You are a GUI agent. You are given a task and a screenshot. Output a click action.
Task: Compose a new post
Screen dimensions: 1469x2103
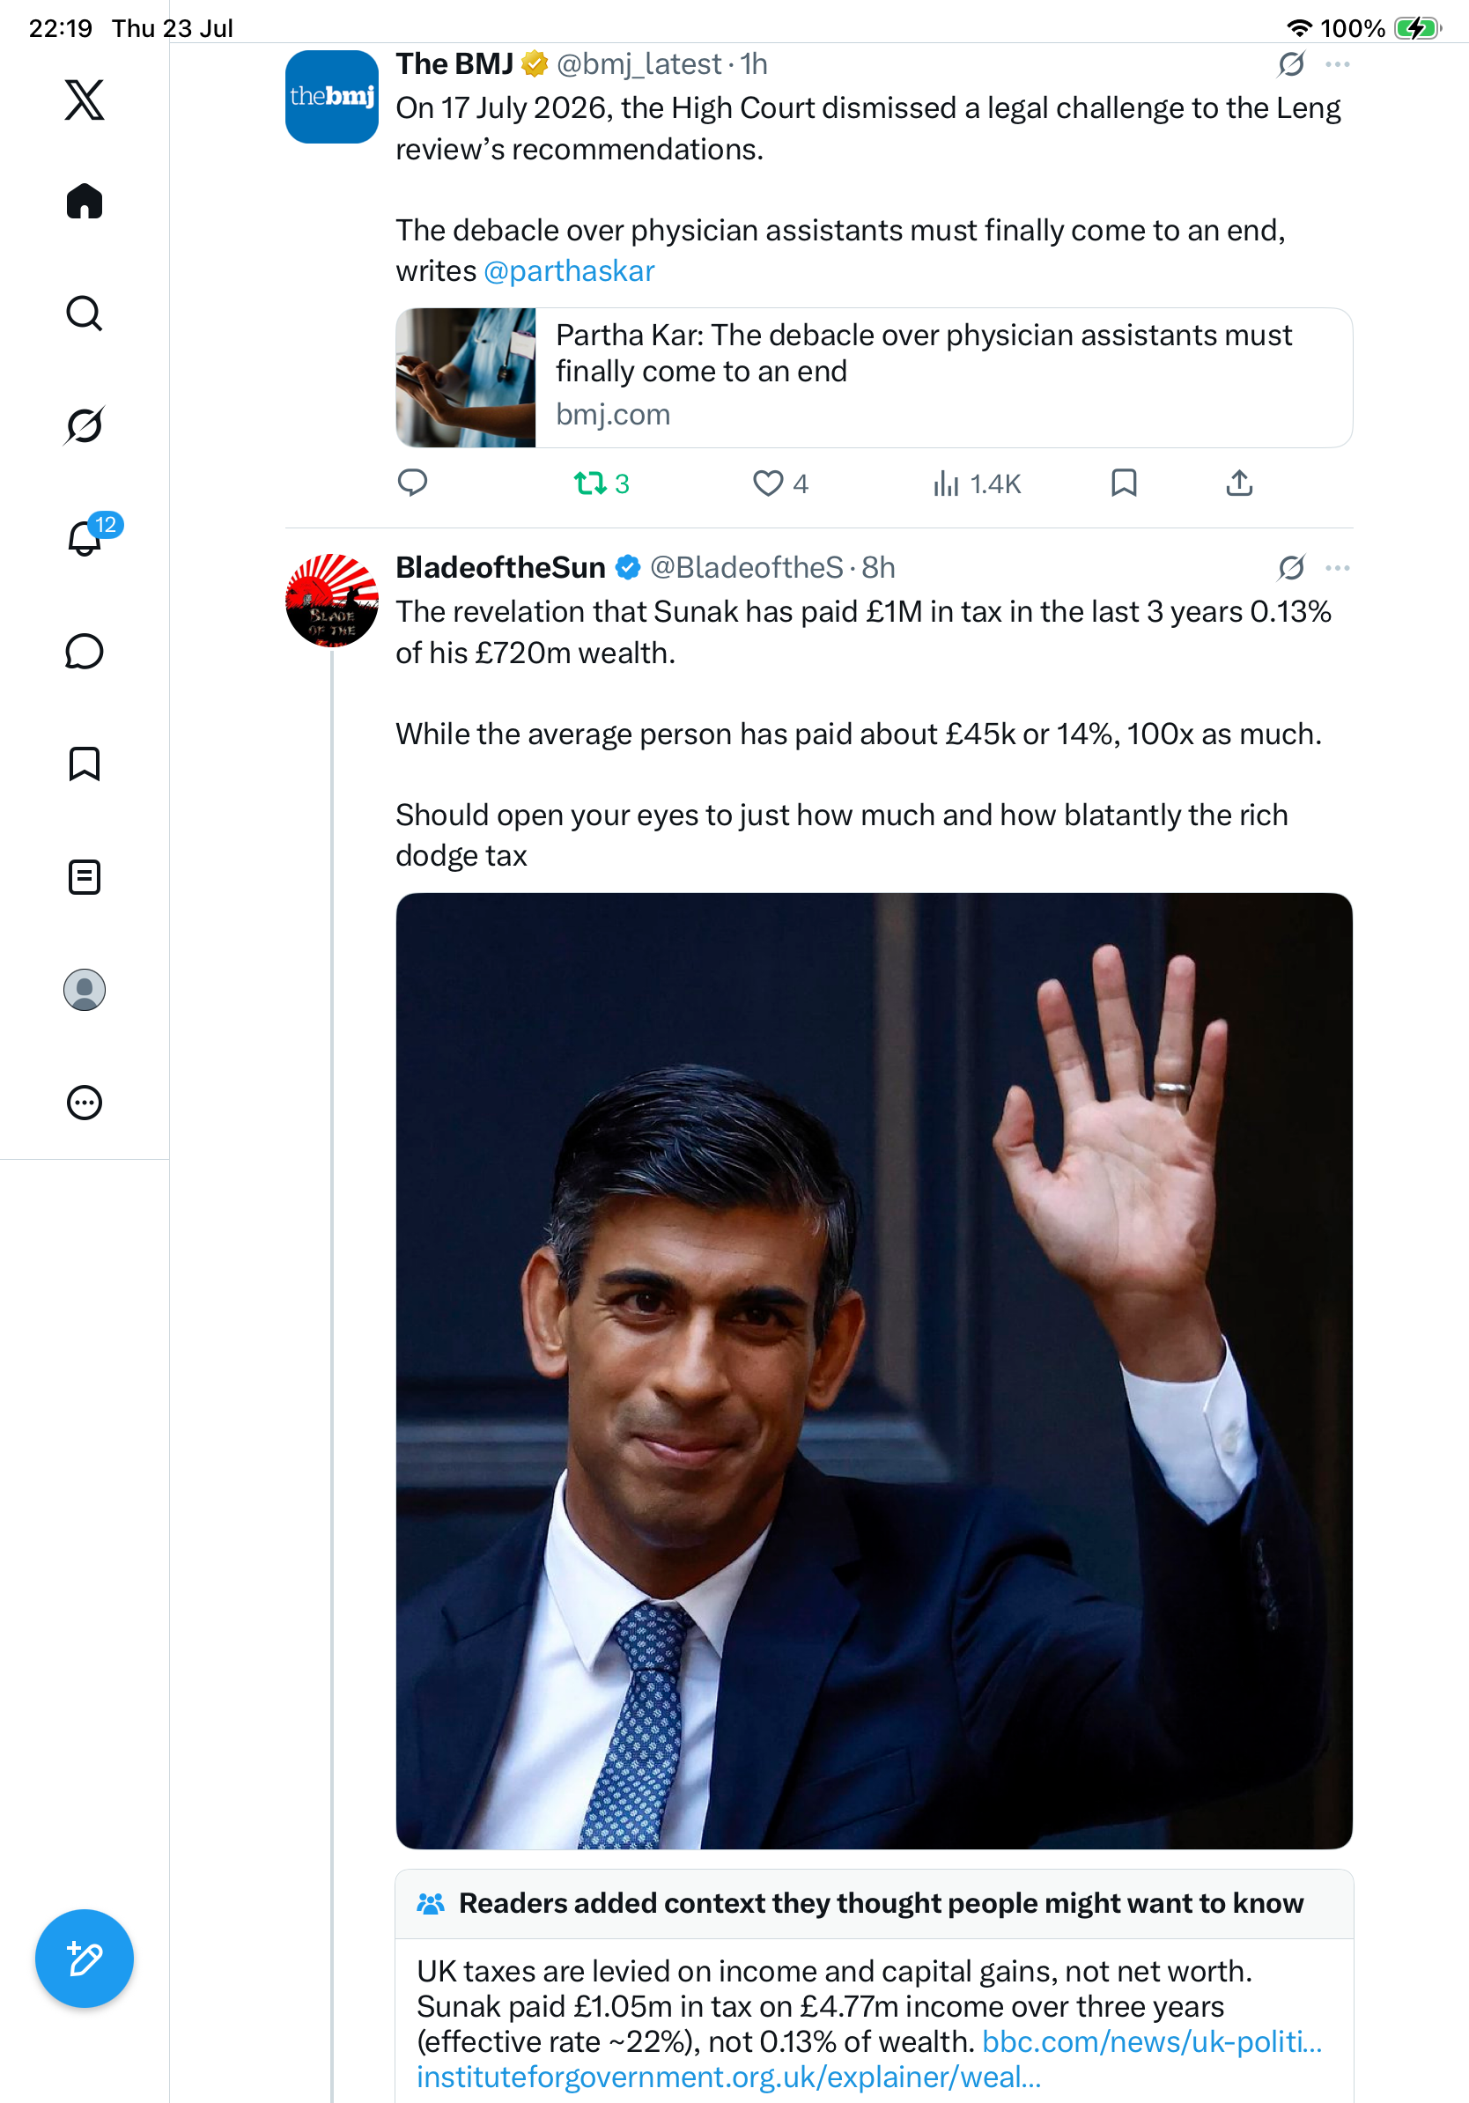coord(85,1959)
